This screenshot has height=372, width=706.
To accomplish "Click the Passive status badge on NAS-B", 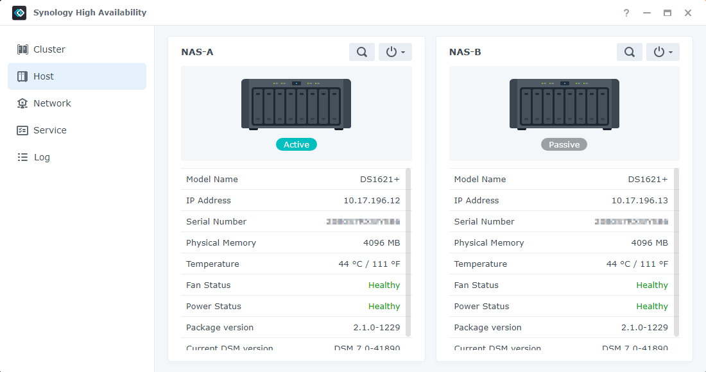I will [x=564, y=144].
